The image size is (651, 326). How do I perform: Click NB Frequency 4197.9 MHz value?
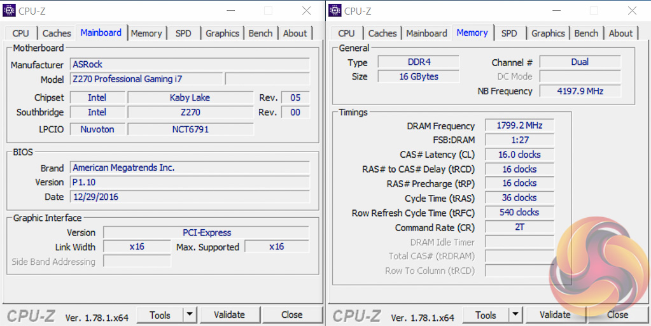pyautogui.click(x=580, y=91)
